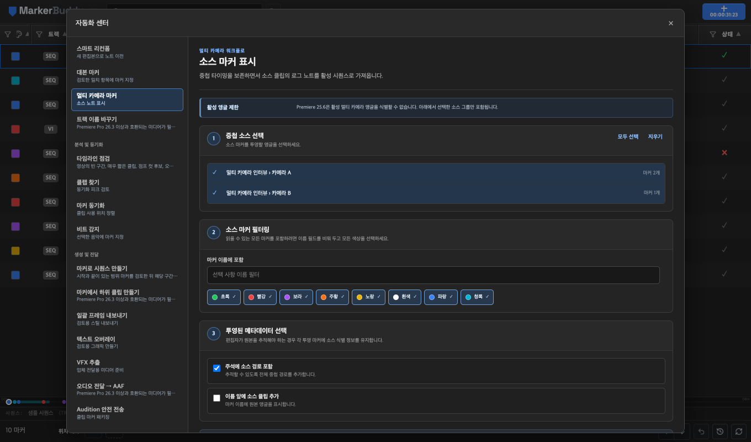This screenshot has height=442, width=751.
Task: Toggle the 노랑 color filter chip
Action: [x=368, y=297]
